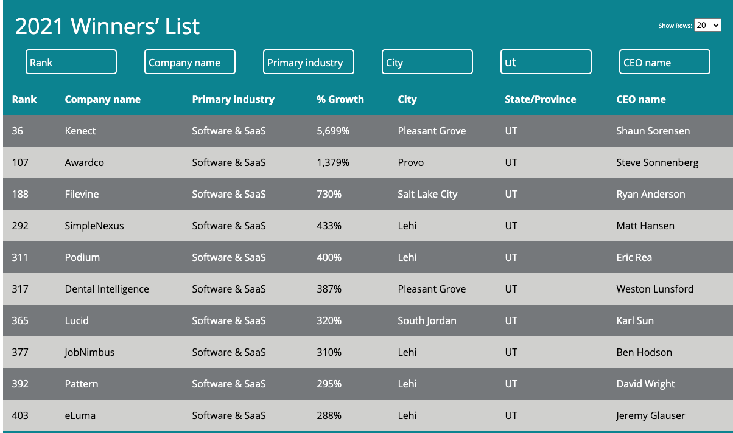Click rank 311 in the table

pos(20,257)
